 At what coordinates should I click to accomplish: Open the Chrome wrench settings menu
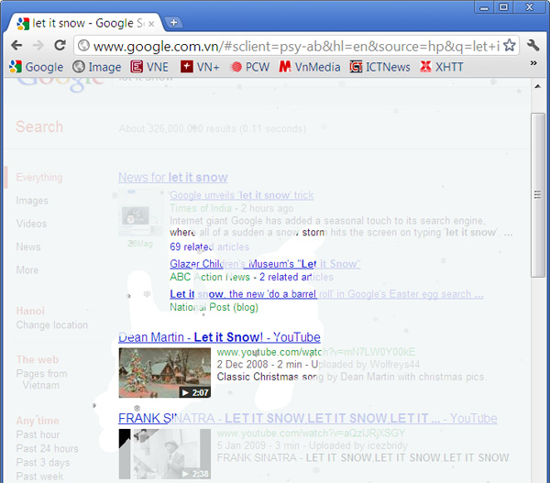coord(533,45)
